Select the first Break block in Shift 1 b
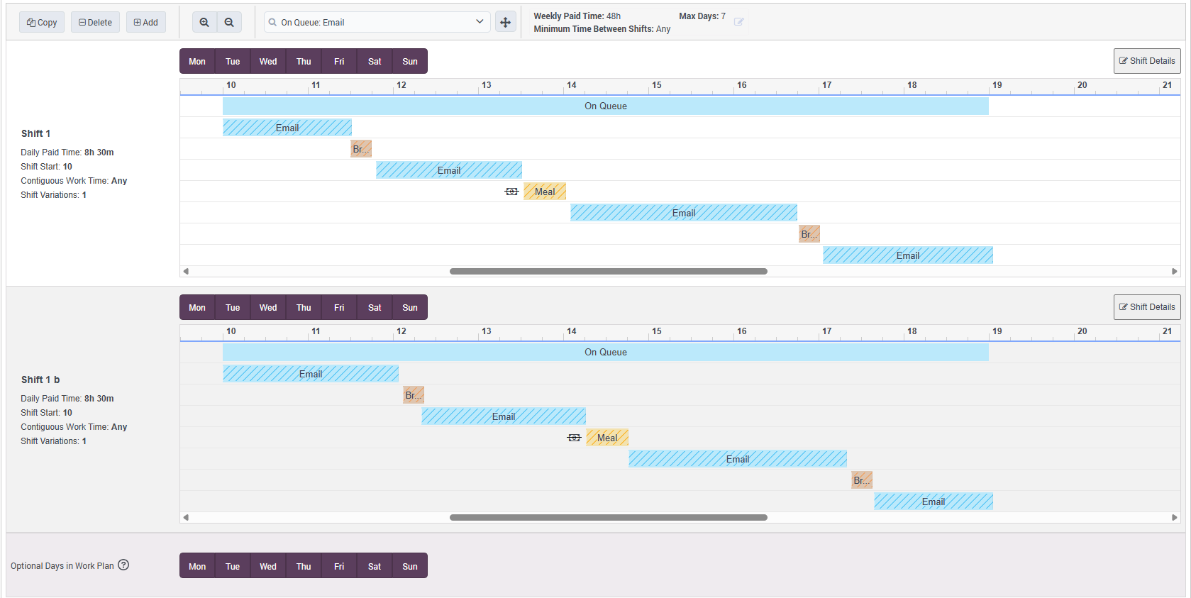The image size is (1191, 598). coord(414,395)
